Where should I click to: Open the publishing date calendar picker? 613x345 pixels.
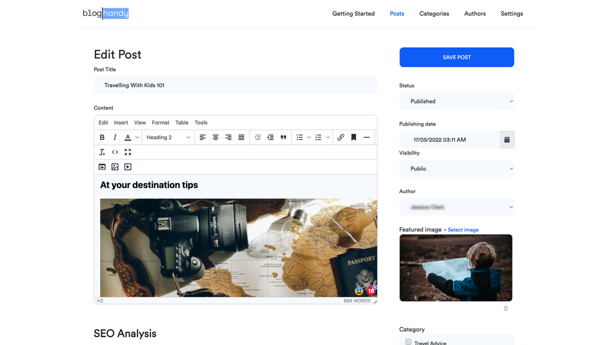[x=507, y=139]
